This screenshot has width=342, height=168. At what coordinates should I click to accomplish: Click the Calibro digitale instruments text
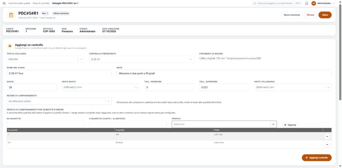(x=230, y=58)
